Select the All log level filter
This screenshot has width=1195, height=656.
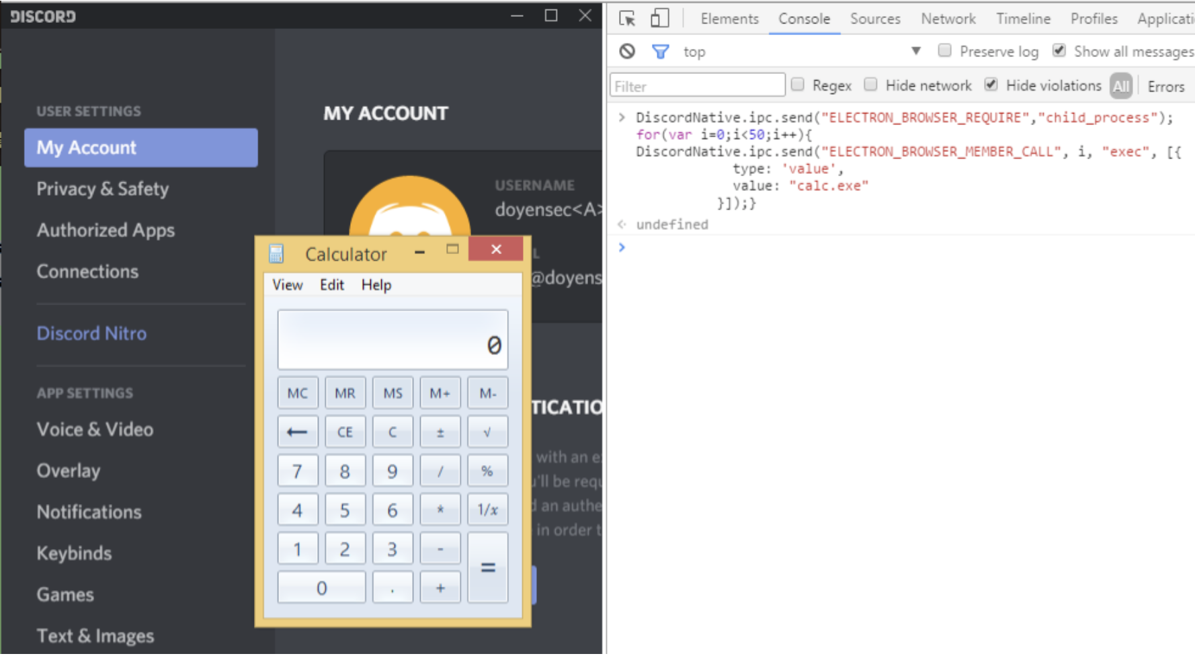[x=1121, y=86]
